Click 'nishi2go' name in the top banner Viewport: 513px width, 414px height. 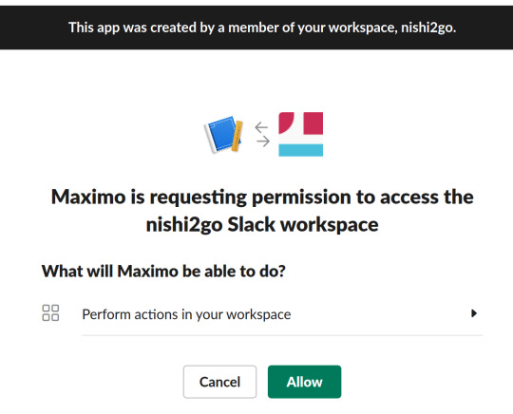click(x=428, y=28)
